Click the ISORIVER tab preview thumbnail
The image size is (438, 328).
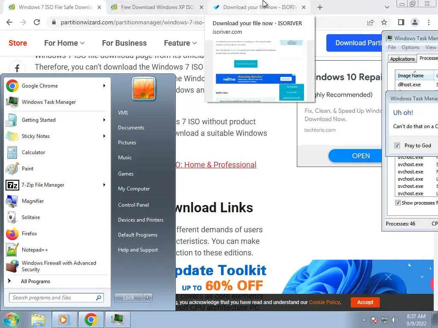click(x=260, y=71)
